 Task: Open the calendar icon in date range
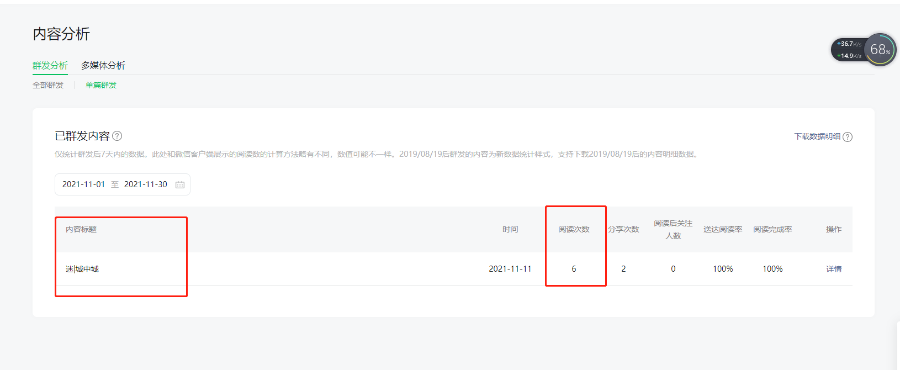coord(180,185)
